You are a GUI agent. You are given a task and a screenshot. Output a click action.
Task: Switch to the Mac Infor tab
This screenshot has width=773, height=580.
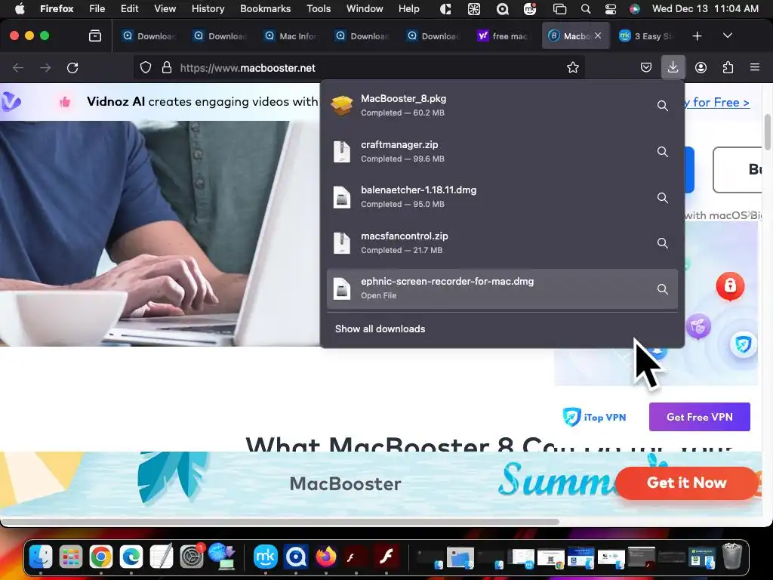coord(292,36)
